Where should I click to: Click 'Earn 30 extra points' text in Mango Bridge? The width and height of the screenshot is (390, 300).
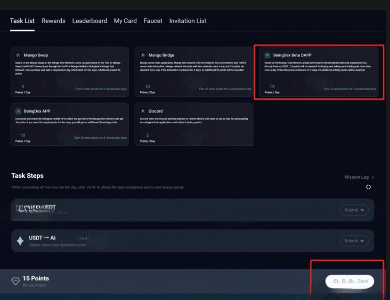(x=225, y=89)
